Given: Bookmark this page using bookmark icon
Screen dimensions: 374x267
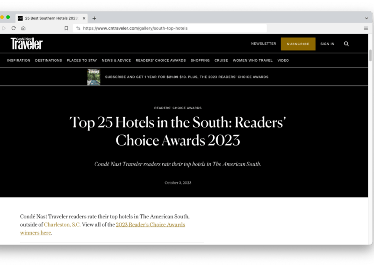Looking at the screenshot, I should pos(66,28).
